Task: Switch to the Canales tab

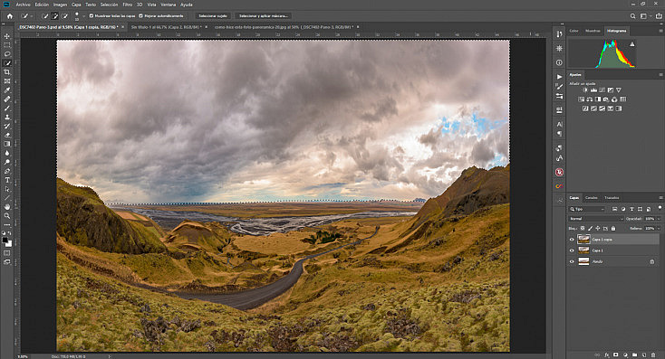Action: coord(592,198)
